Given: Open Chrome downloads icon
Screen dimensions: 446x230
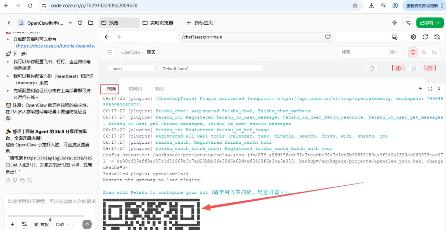Looking at the screenshot, I should pyautogui.click(x=371, y=5).
